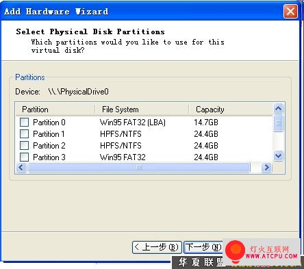Image resolution: width=304 pixels, height=269 pixels.
Task: Proceed with the 下一步 (N) button
Action: 203,247
